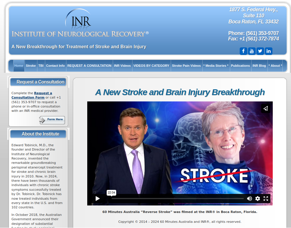Open VIDEOS BY CATEGORY menu item
The width and height of the screenshot is (291, 228).
tap(151, 66)
